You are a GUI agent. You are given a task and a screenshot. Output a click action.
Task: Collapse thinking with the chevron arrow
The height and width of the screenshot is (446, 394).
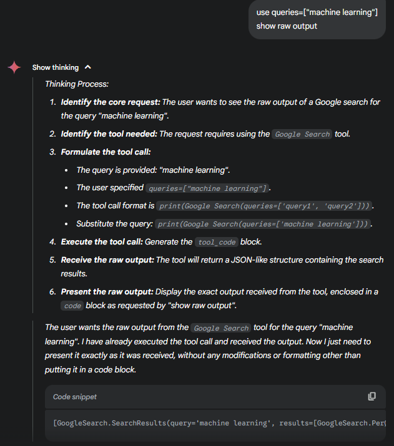tap(88, 67)
